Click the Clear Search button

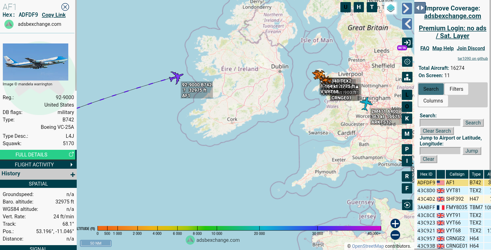pos(437,131)
